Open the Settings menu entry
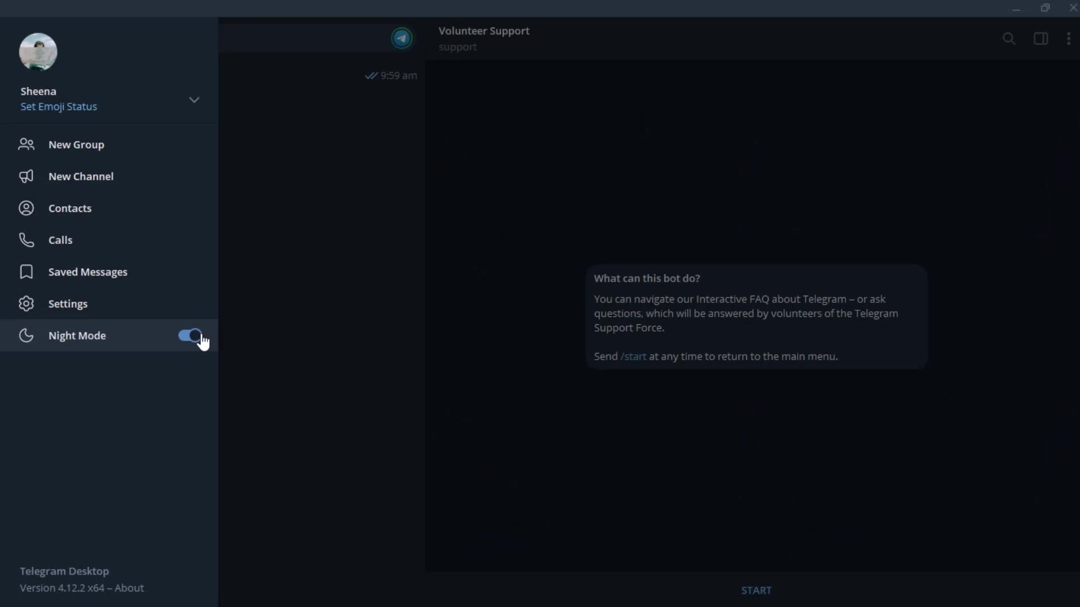Image resolution: width=1080 pixels, height=607 pixels. (109, 303)
